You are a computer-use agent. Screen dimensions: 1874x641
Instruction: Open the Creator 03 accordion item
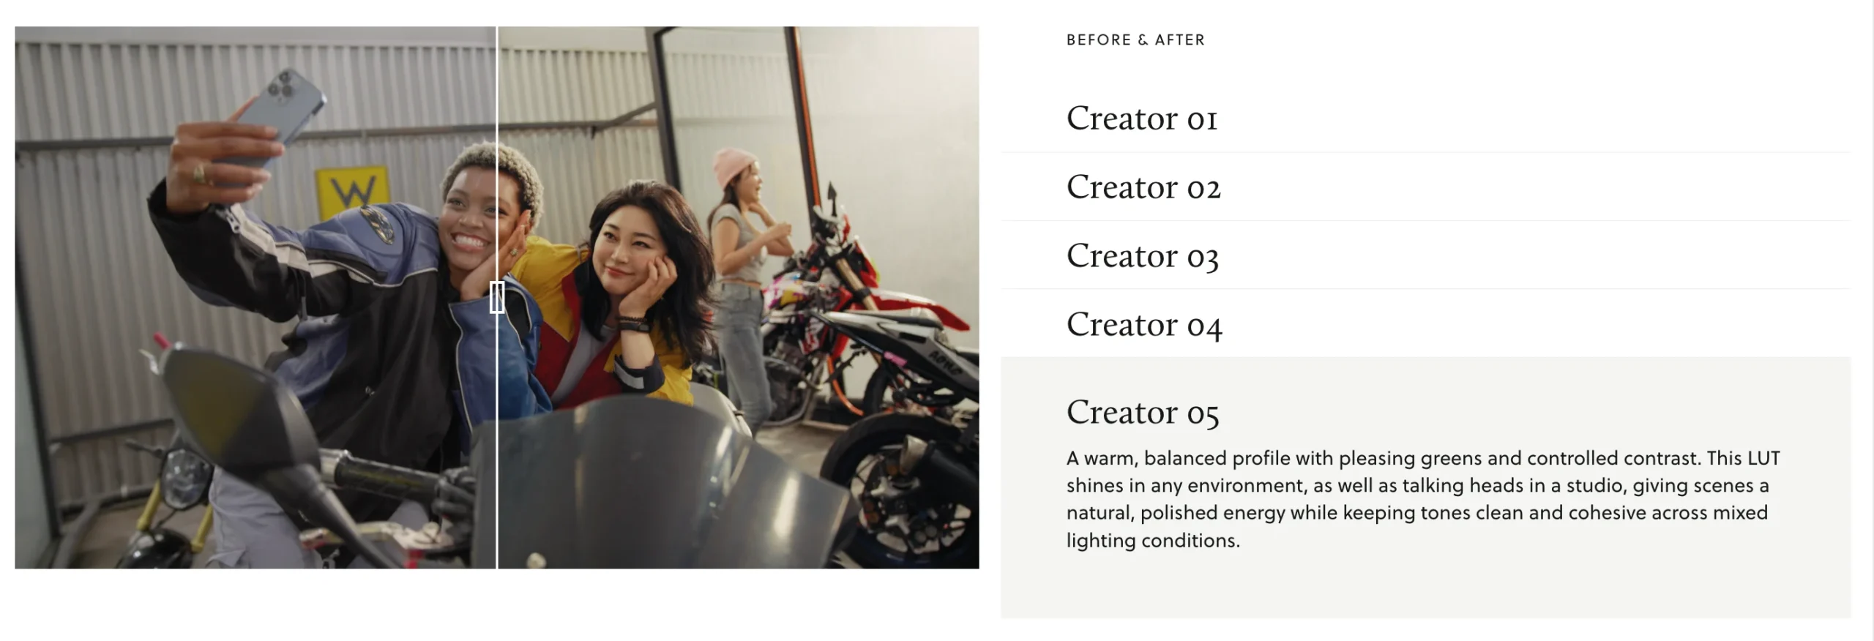1425,255
